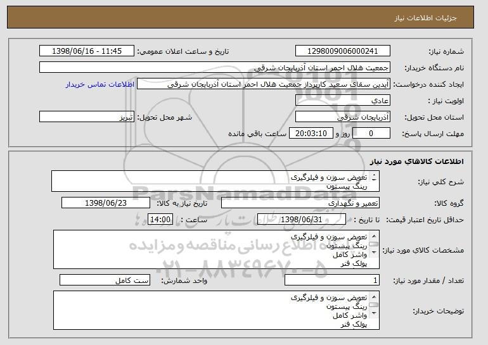Click down arrow of item specifications scrollbar
This screenshot has height=345, width=488.
(374, 253)
